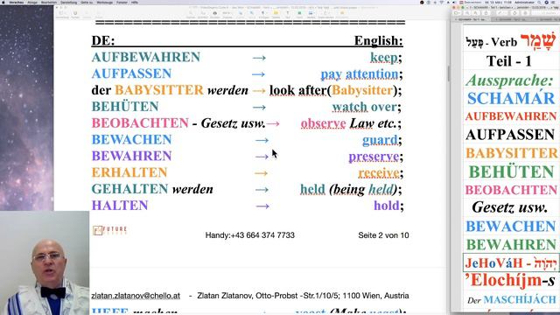Screen dimensions: 560x315
Task: Open the Ablage menu
Action: click(32, 2)
